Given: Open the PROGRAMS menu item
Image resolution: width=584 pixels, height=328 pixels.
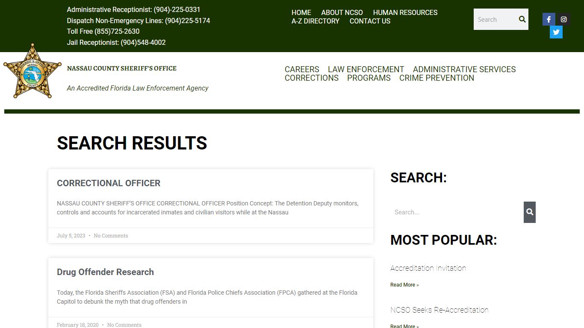Looking at the screenshot, I should click(369, 78).
